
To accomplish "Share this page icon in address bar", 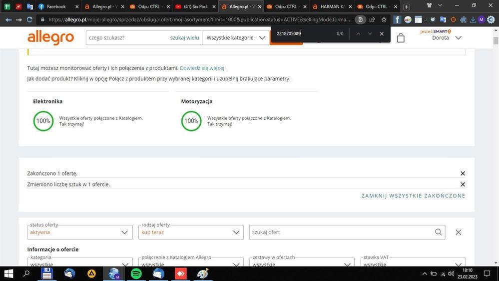I will tap(372, 20).
